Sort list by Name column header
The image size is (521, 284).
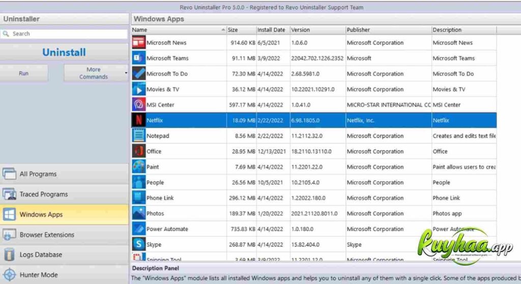coord(179,30)
